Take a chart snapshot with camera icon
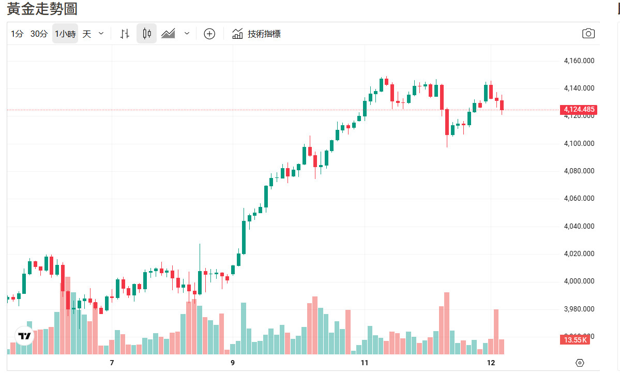 (588, 34)
